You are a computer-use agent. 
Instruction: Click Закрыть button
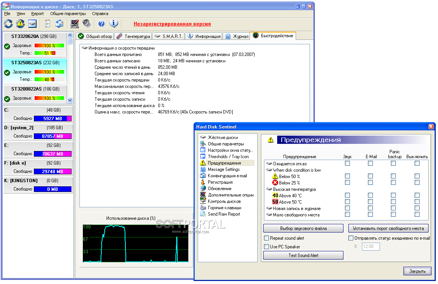pyautogui.click(x=417, y=271)
